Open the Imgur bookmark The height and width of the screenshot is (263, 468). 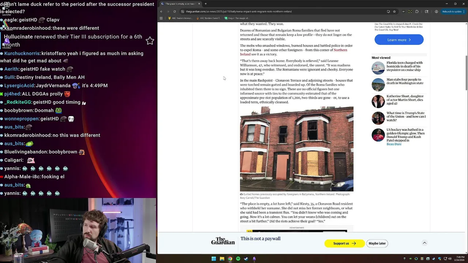click(x=237, y=18)
